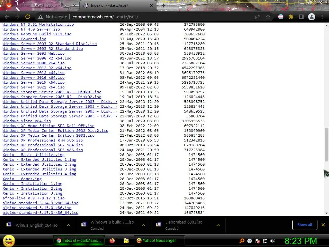Toggle the browser side panel icon
329x247 pixels.
coord(301,17)
